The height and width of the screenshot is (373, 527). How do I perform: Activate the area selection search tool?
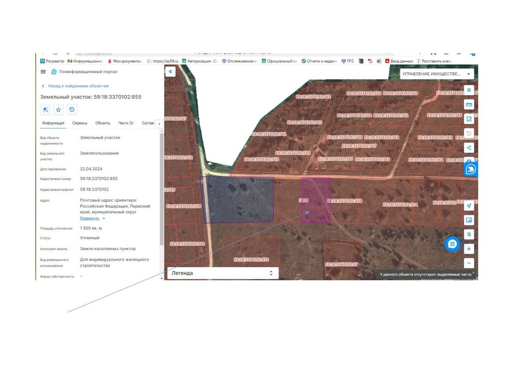pyautogui.click(x=469, y=119)
